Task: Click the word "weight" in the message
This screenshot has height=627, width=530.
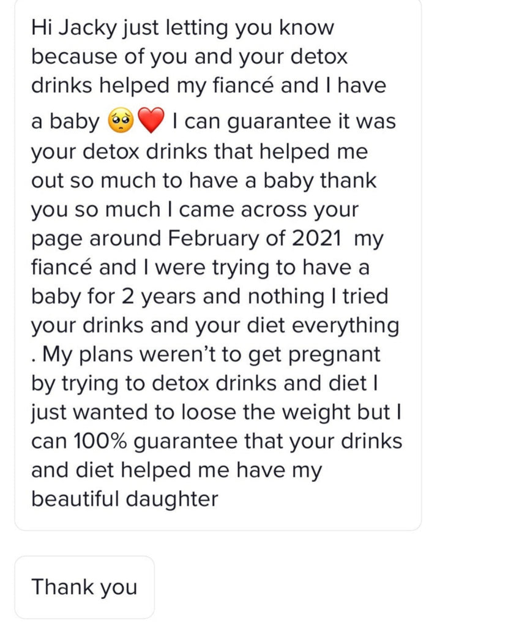Action: [x=318, y=411]
